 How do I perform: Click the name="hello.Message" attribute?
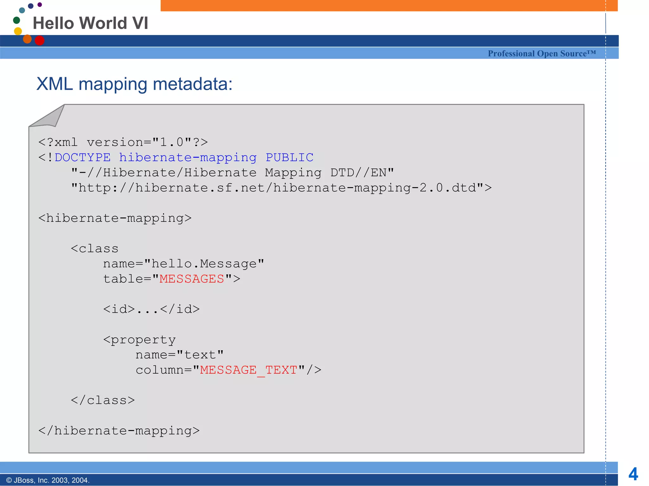183,264
